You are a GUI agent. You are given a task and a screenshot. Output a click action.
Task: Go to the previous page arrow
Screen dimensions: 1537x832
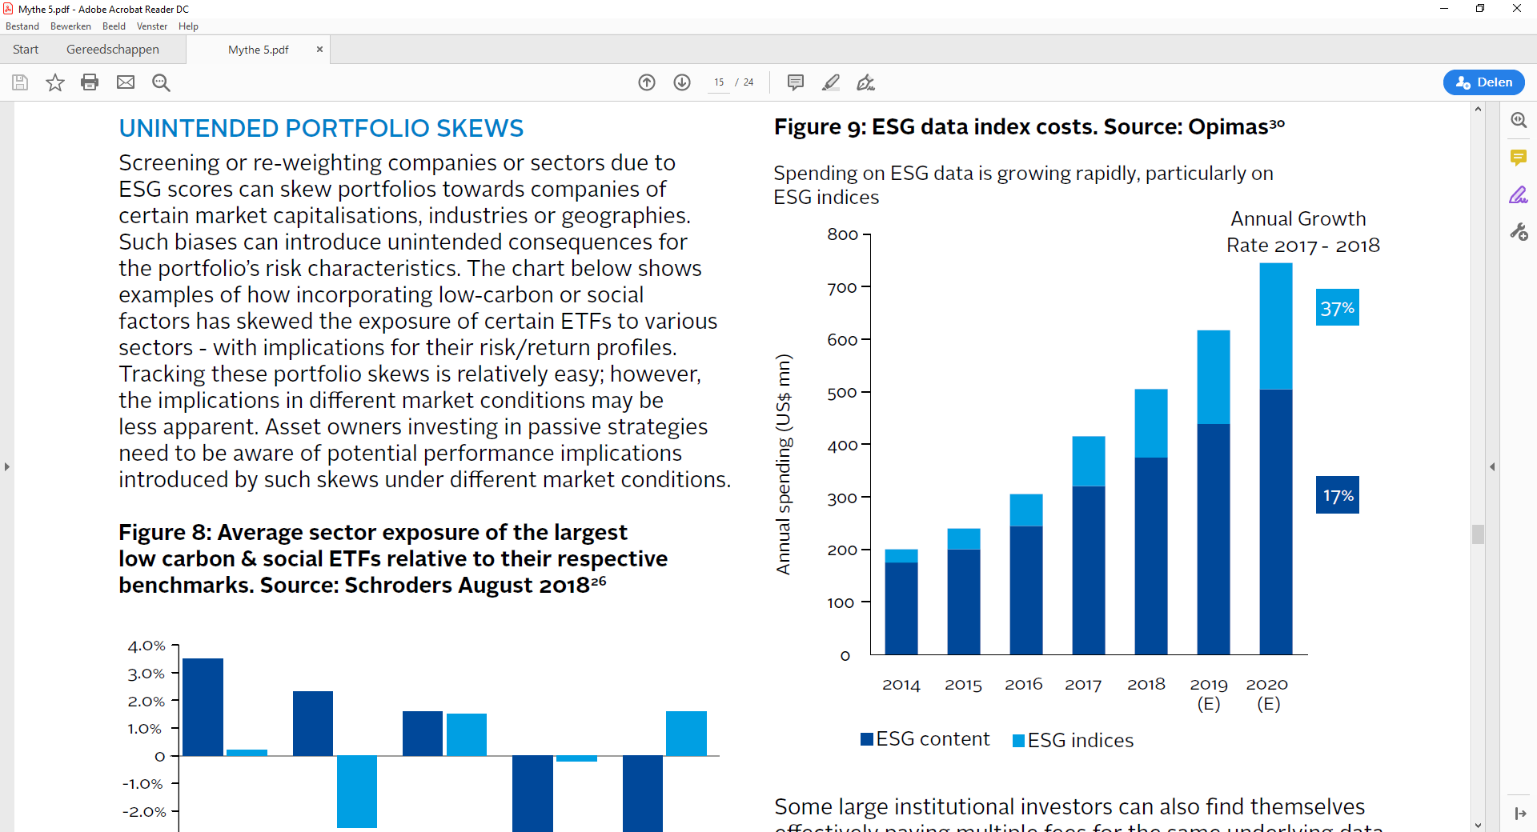[x=647, y=82]
